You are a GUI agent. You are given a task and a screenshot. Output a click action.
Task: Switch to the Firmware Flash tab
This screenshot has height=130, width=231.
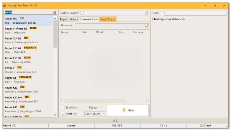coord(89,19)
